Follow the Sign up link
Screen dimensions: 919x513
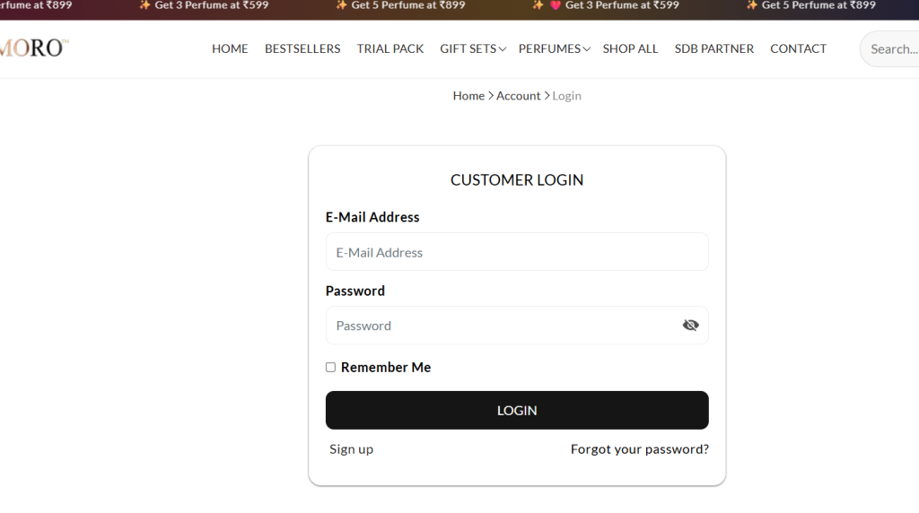point(351,449)
